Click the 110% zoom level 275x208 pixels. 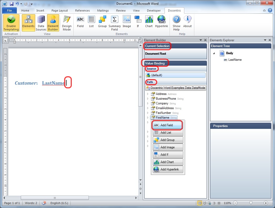pos(227,203)
